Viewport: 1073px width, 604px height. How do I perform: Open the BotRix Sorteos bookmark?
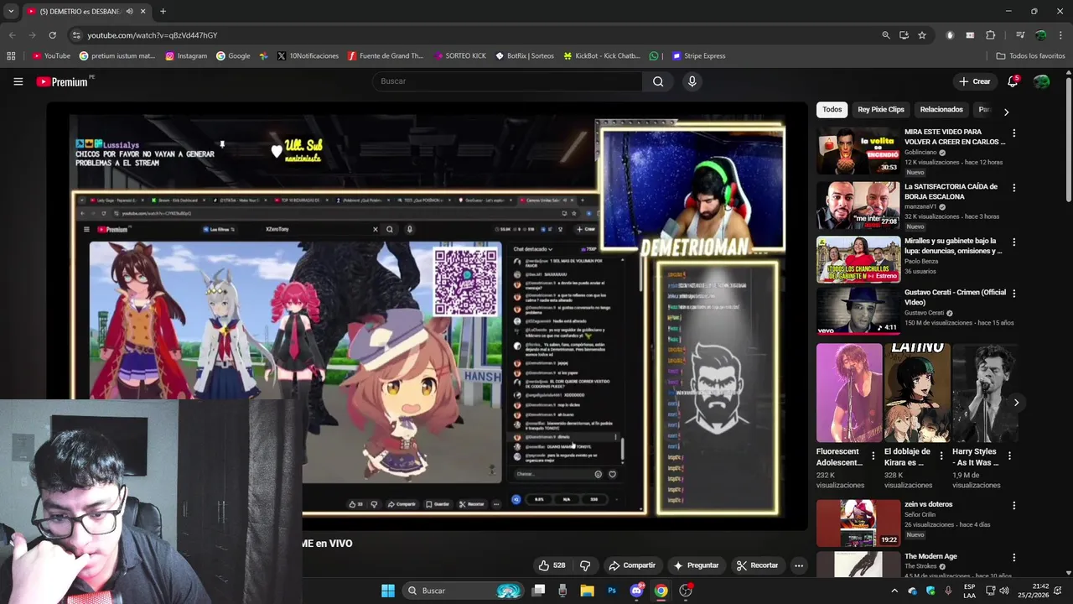pyautogui.click(x=525, y=56)
